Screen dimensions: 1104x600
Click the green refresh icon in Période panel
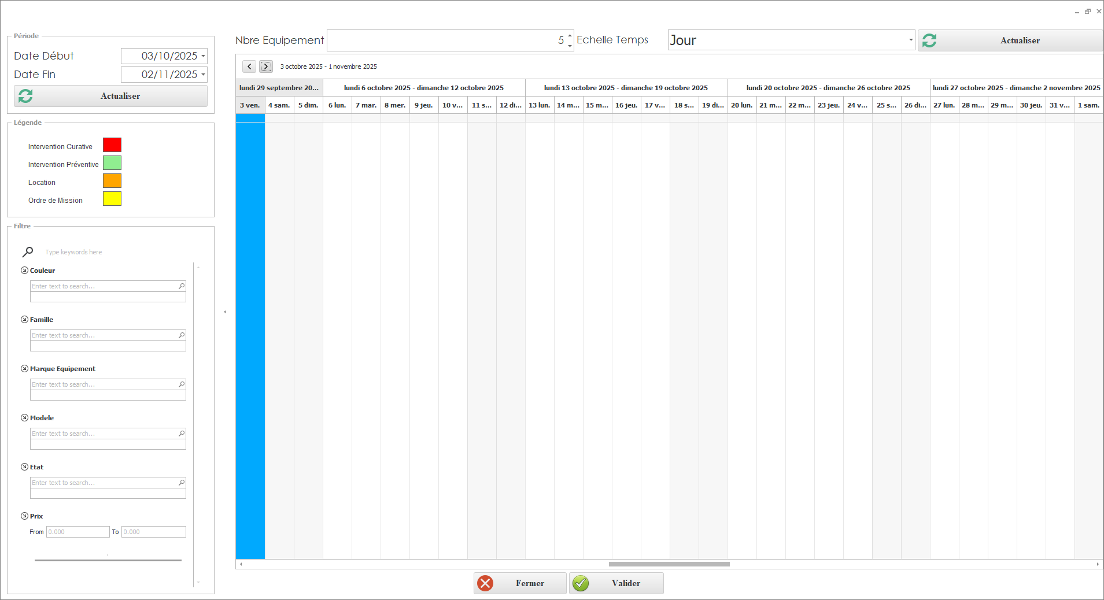pyautogui.click(x=25, y=96)
